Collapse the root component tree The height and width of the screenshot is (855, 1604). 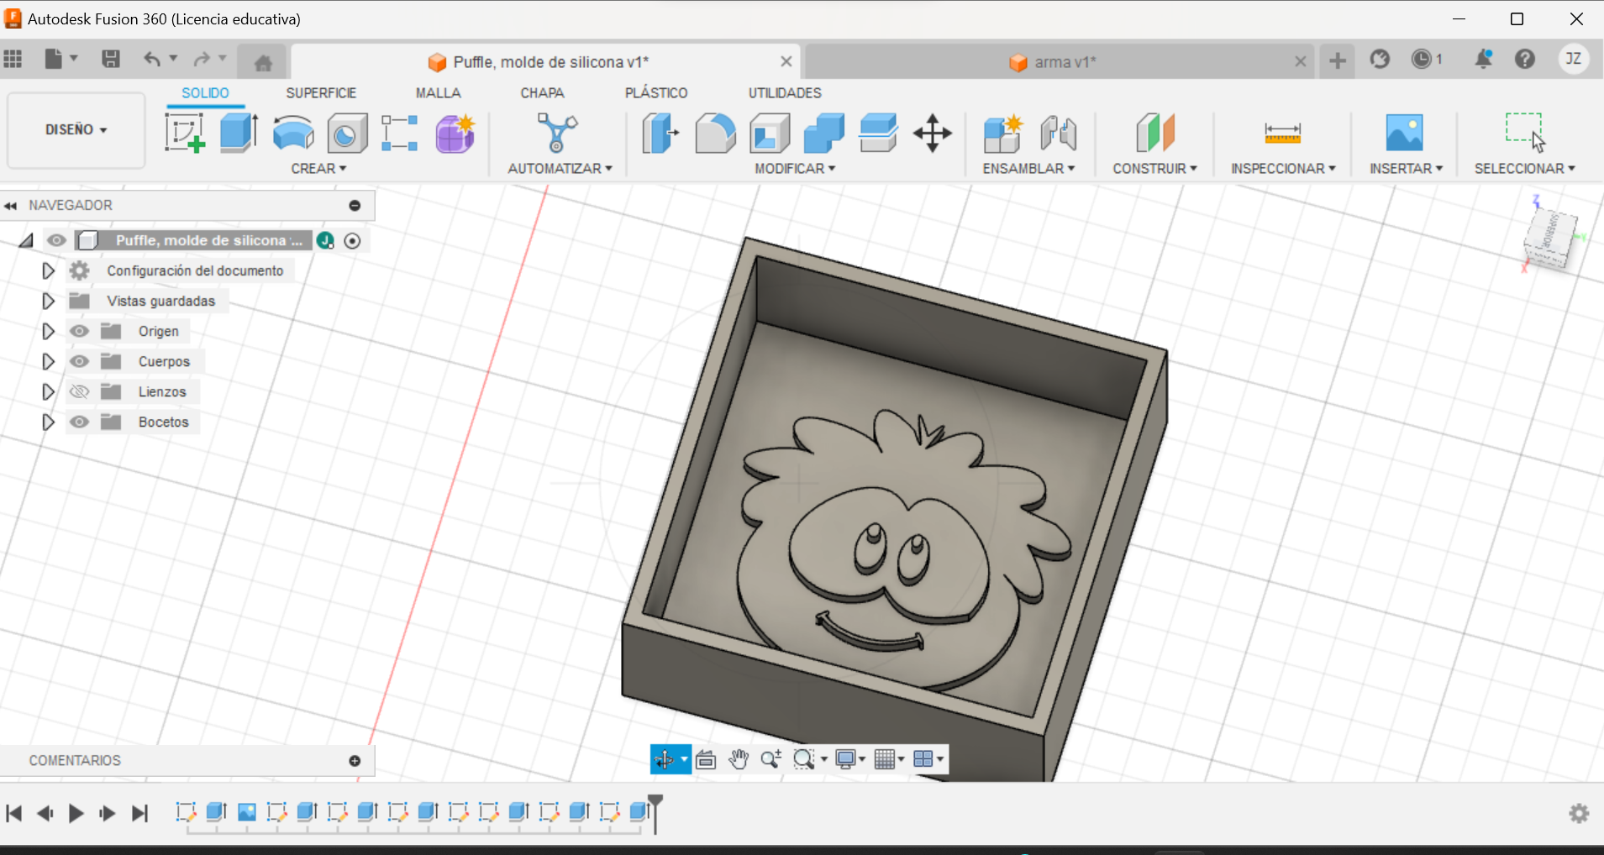(x=26, y=241)
